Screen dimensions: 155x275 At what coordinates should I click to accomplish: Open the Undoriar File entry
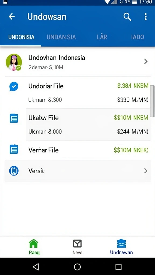point(46,86)
